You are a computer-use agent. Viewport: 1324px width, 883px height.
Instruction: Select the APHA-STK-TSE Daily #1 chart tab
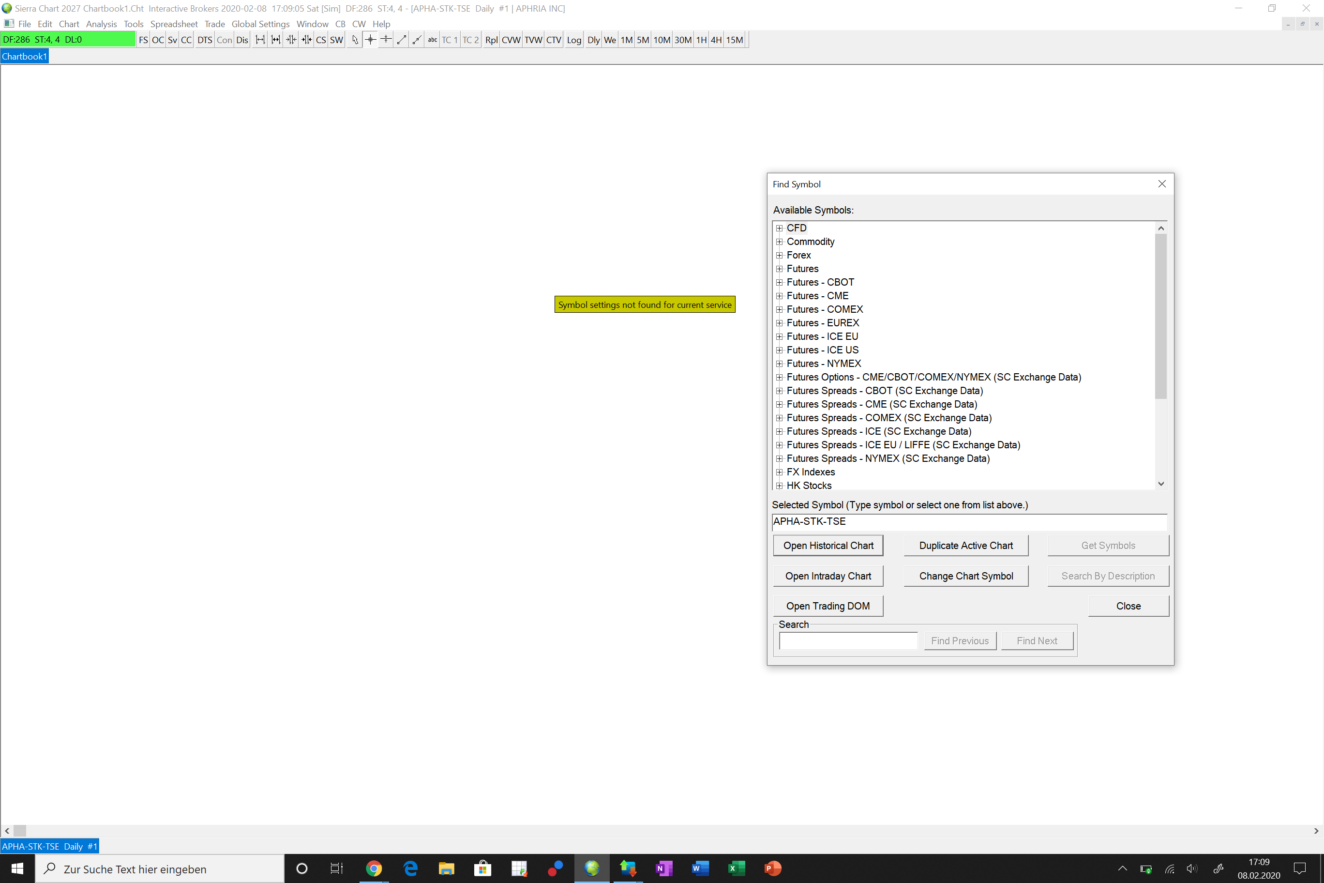pos(49,846)
